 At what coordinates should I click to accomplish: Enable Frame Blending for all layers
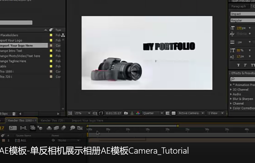[x=56, y=128]
